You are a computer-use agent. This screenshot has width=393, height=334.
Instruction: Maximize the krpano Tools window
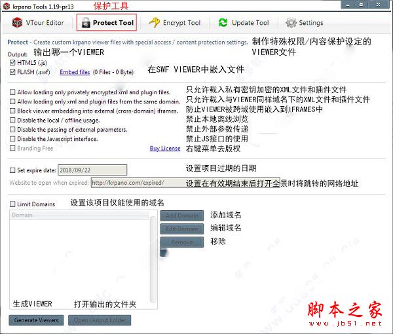pyautogui.click(x=361, y=5)
